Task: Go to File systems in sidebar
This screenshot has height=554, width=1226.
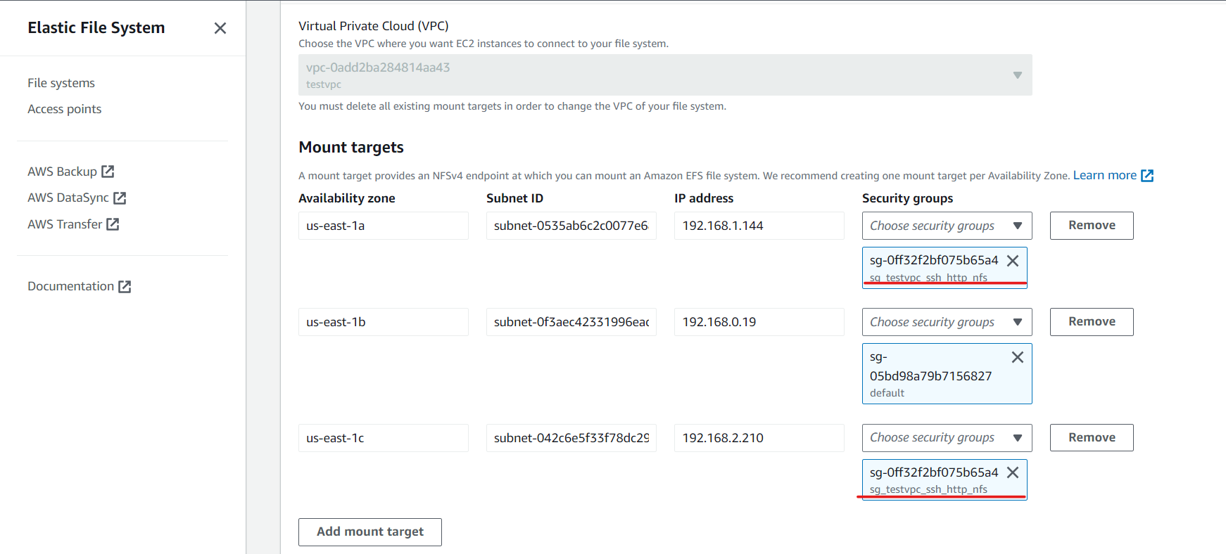Action: (61, 83)
